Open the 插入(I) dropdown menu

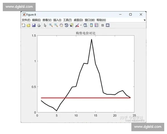tap(57, 20)
